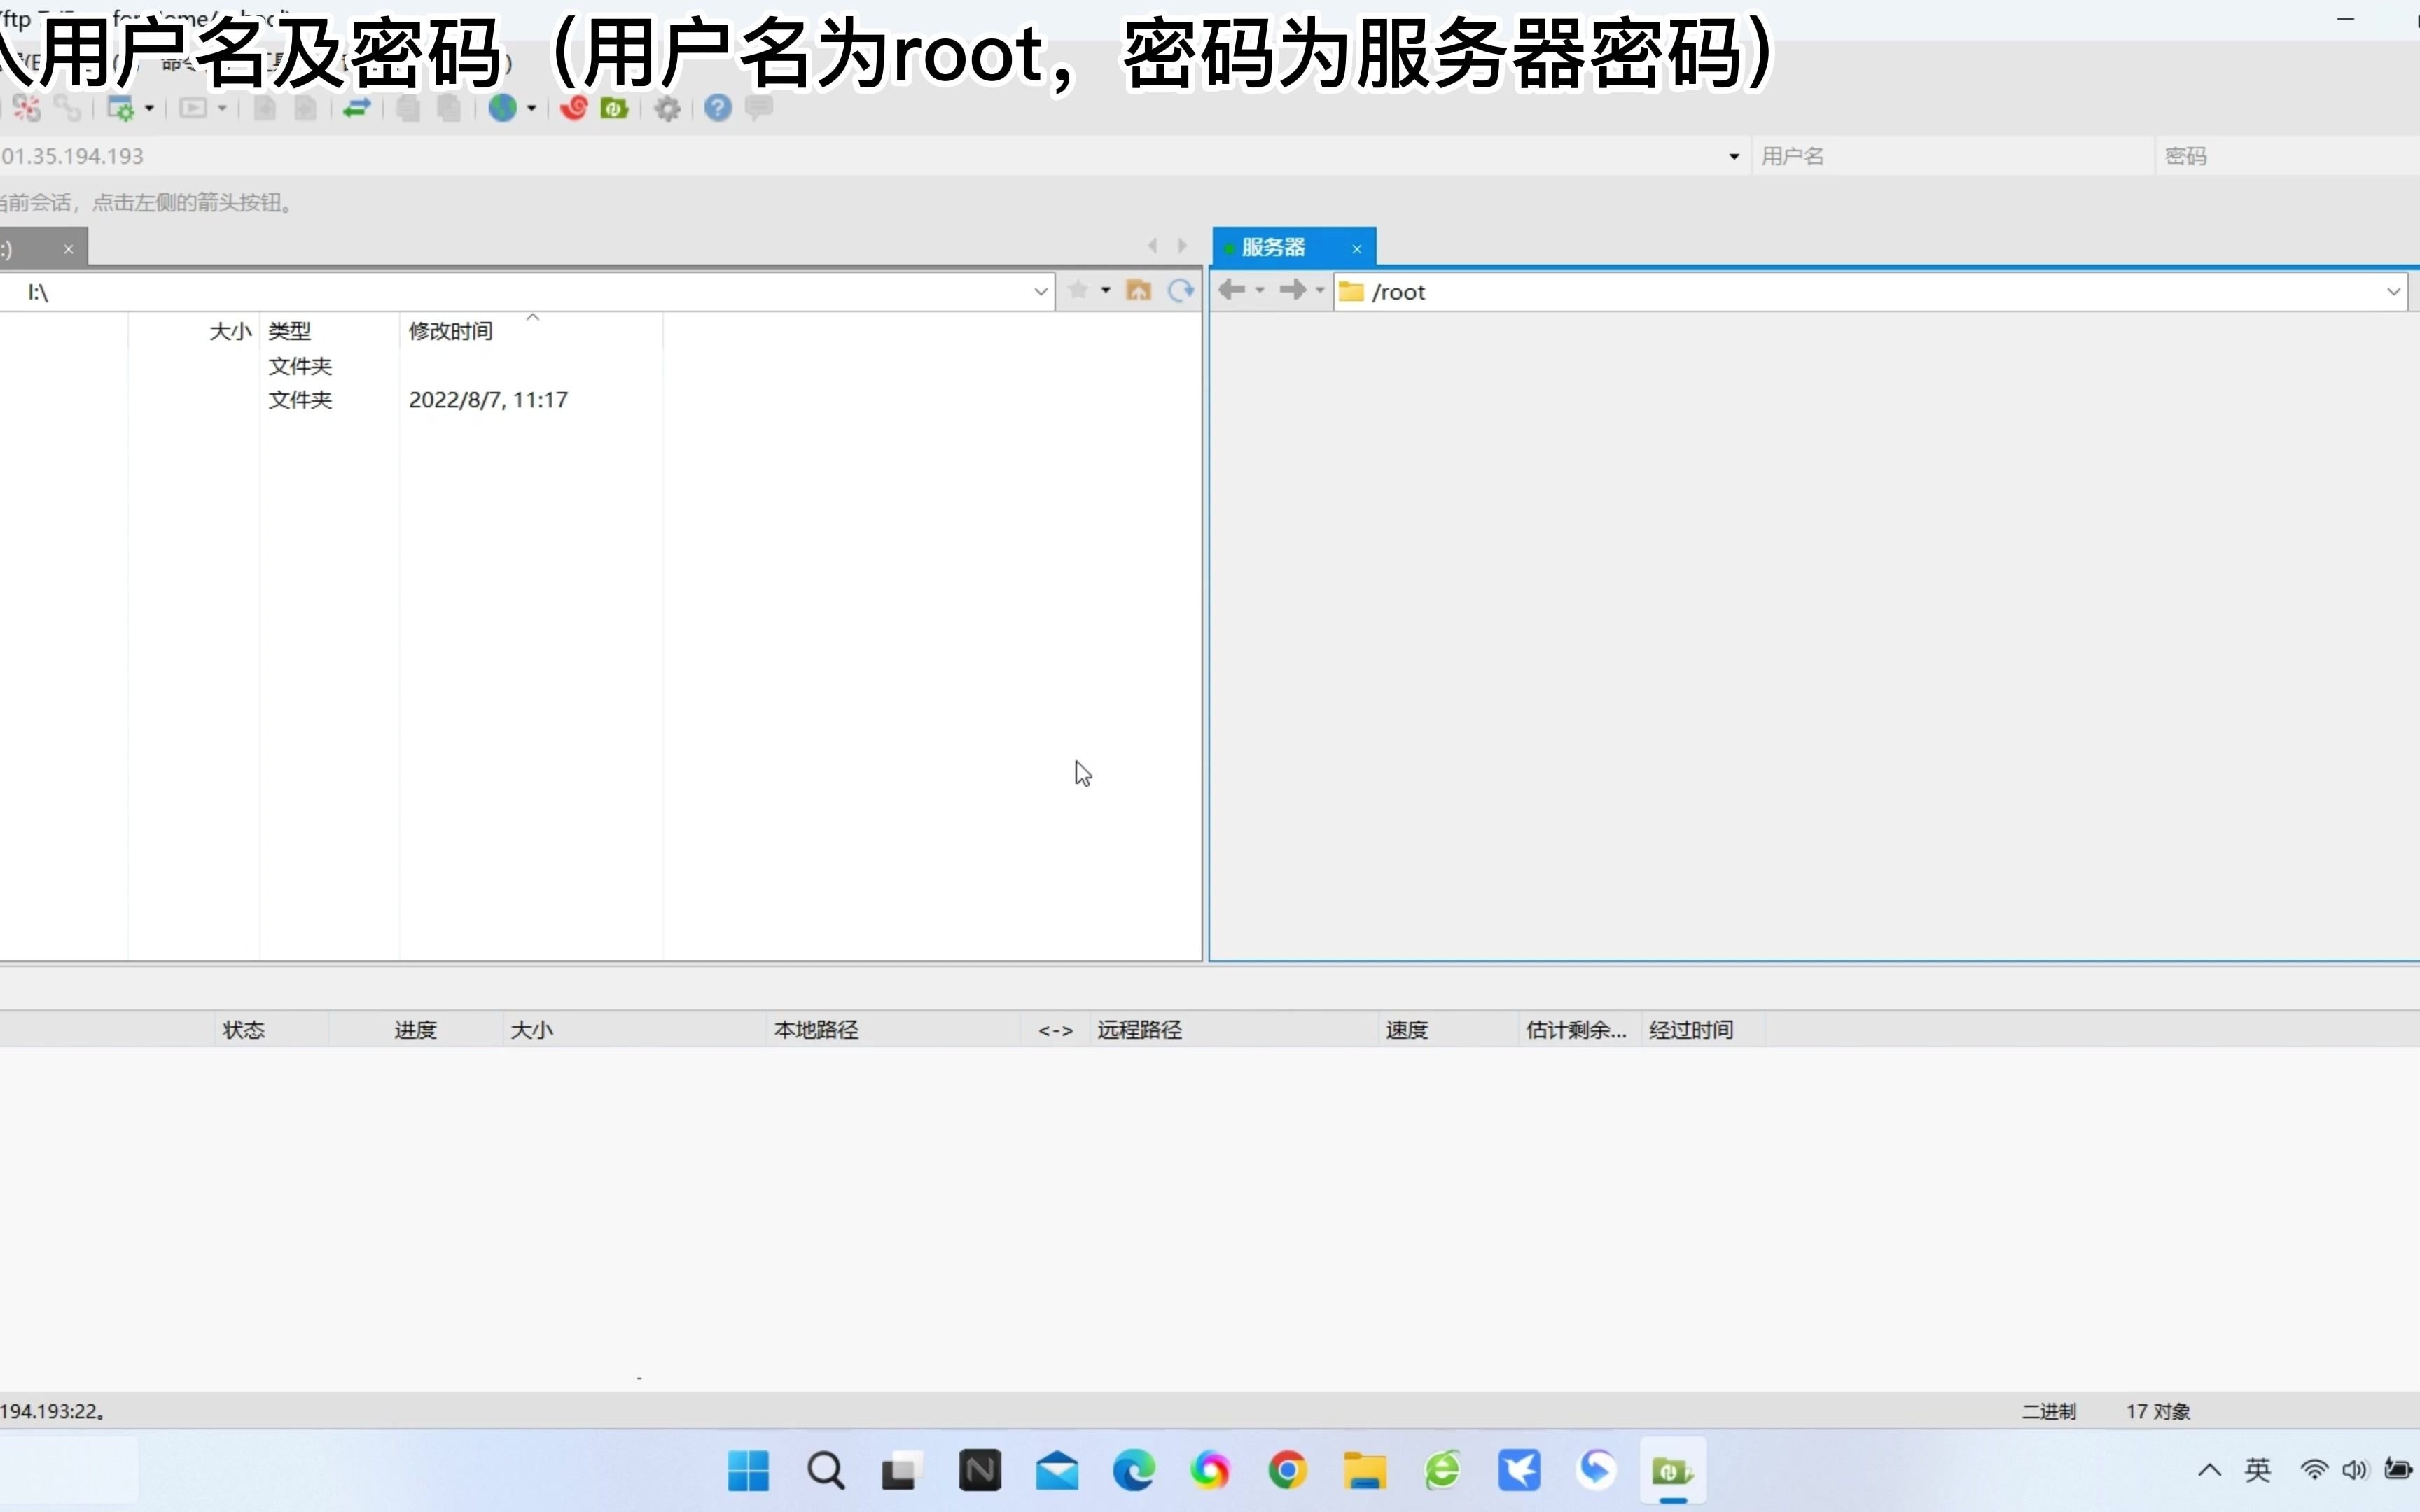The image size is (2420, 1512).
Task: Open taskbar search magnifier
Action: 826,1470
